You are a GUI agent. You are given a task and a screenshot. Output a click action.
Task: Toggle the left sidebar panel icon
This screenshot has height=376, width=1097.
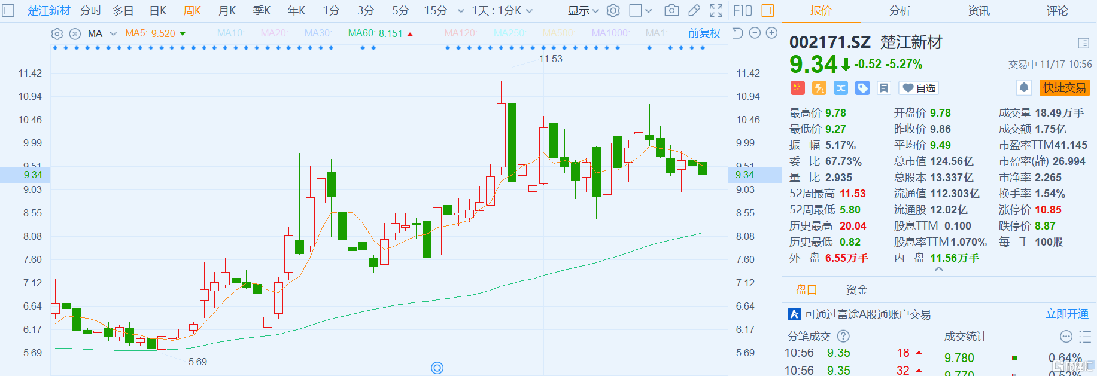click(x=8, y=10)
